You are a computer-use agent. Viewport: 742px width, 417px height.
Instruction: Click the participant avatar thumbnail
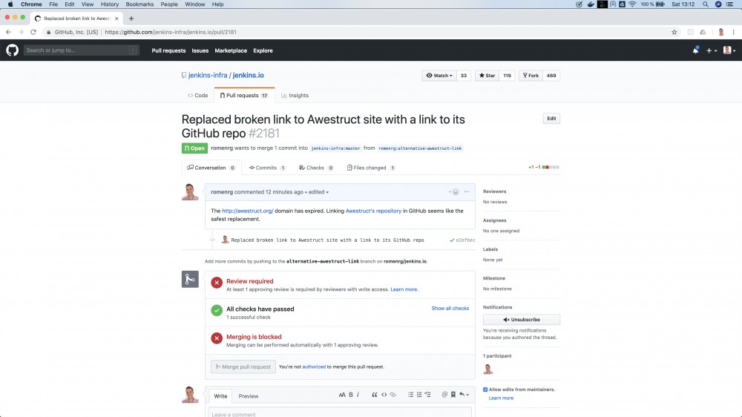488,370
